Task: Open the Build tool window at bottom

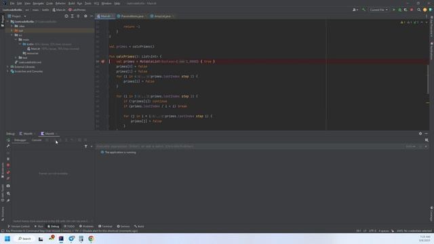Action: 139,226
